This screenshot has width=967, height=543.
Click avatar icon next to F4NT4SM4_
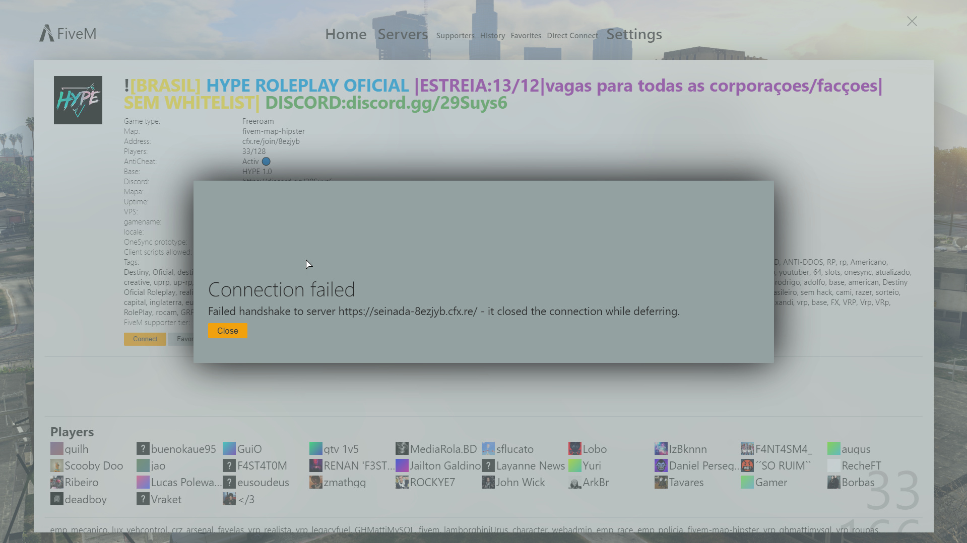[x=747, y=448]
